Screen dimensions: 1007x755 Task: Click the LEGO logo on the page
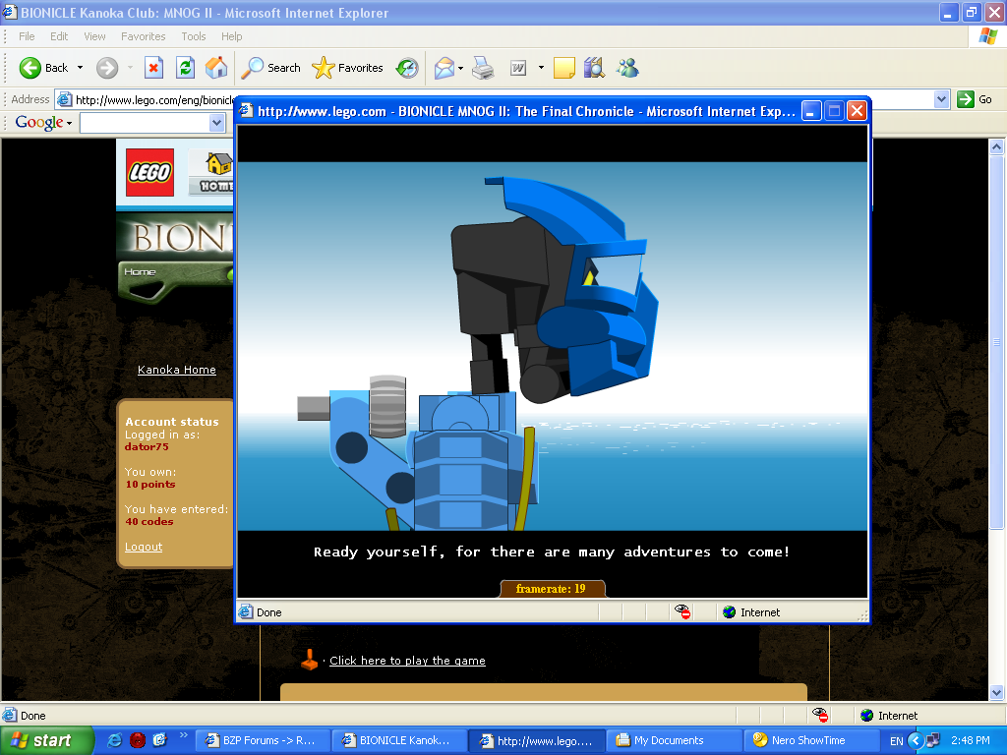(149, 172)
